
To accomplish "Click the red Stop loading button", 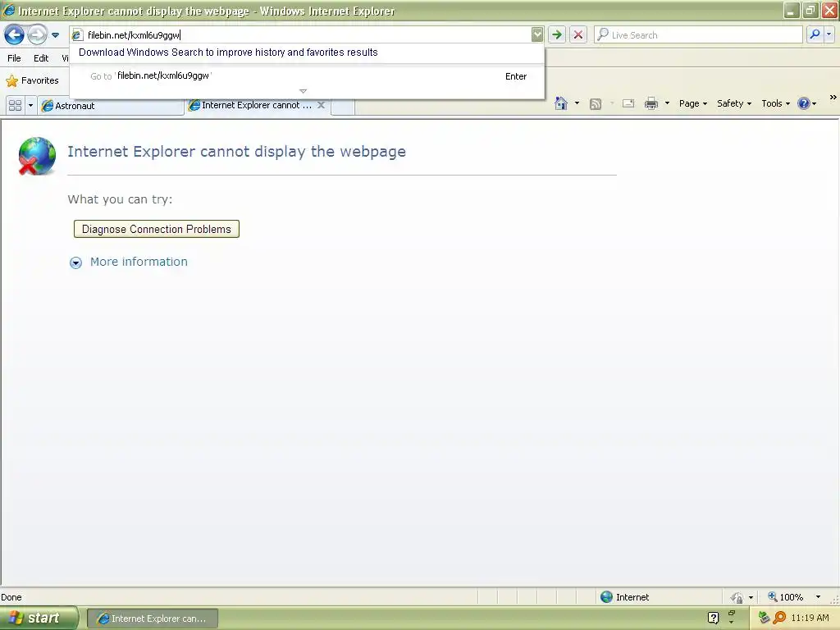I will point(578,34).
